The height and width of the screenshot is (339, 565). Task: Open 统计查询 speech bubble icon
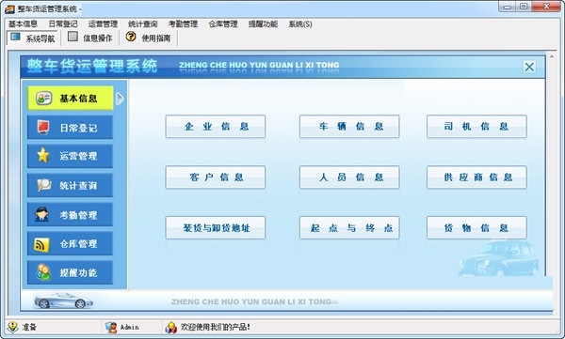44,185
